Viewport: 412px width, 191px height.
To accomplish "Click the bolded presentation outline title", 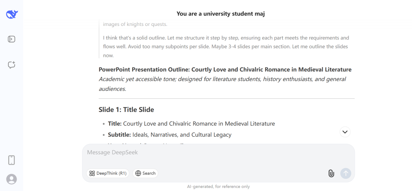I will [225, 69].
